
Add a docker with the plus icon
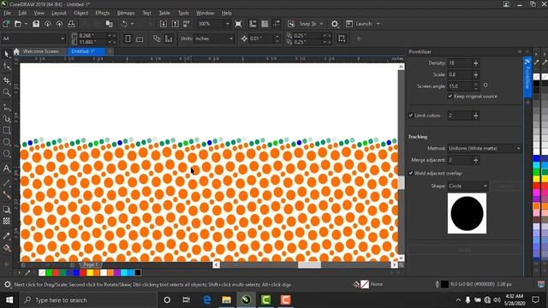527,103
